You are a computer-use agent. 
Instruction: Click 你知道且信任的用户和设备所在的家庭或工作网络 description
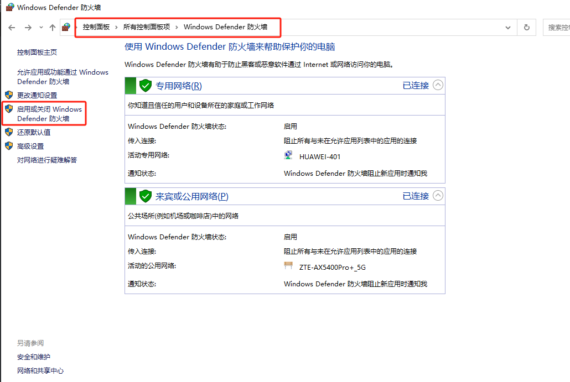click(201, 105)
